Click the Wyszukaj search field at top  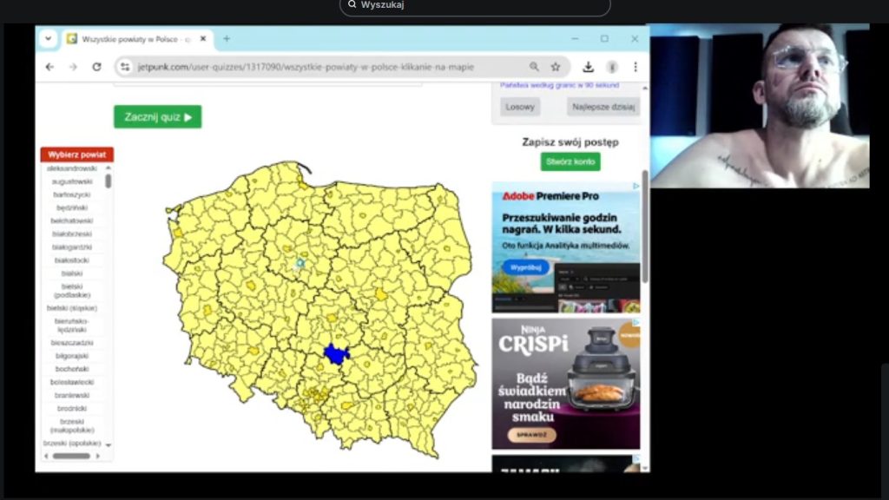pos(475,5)
